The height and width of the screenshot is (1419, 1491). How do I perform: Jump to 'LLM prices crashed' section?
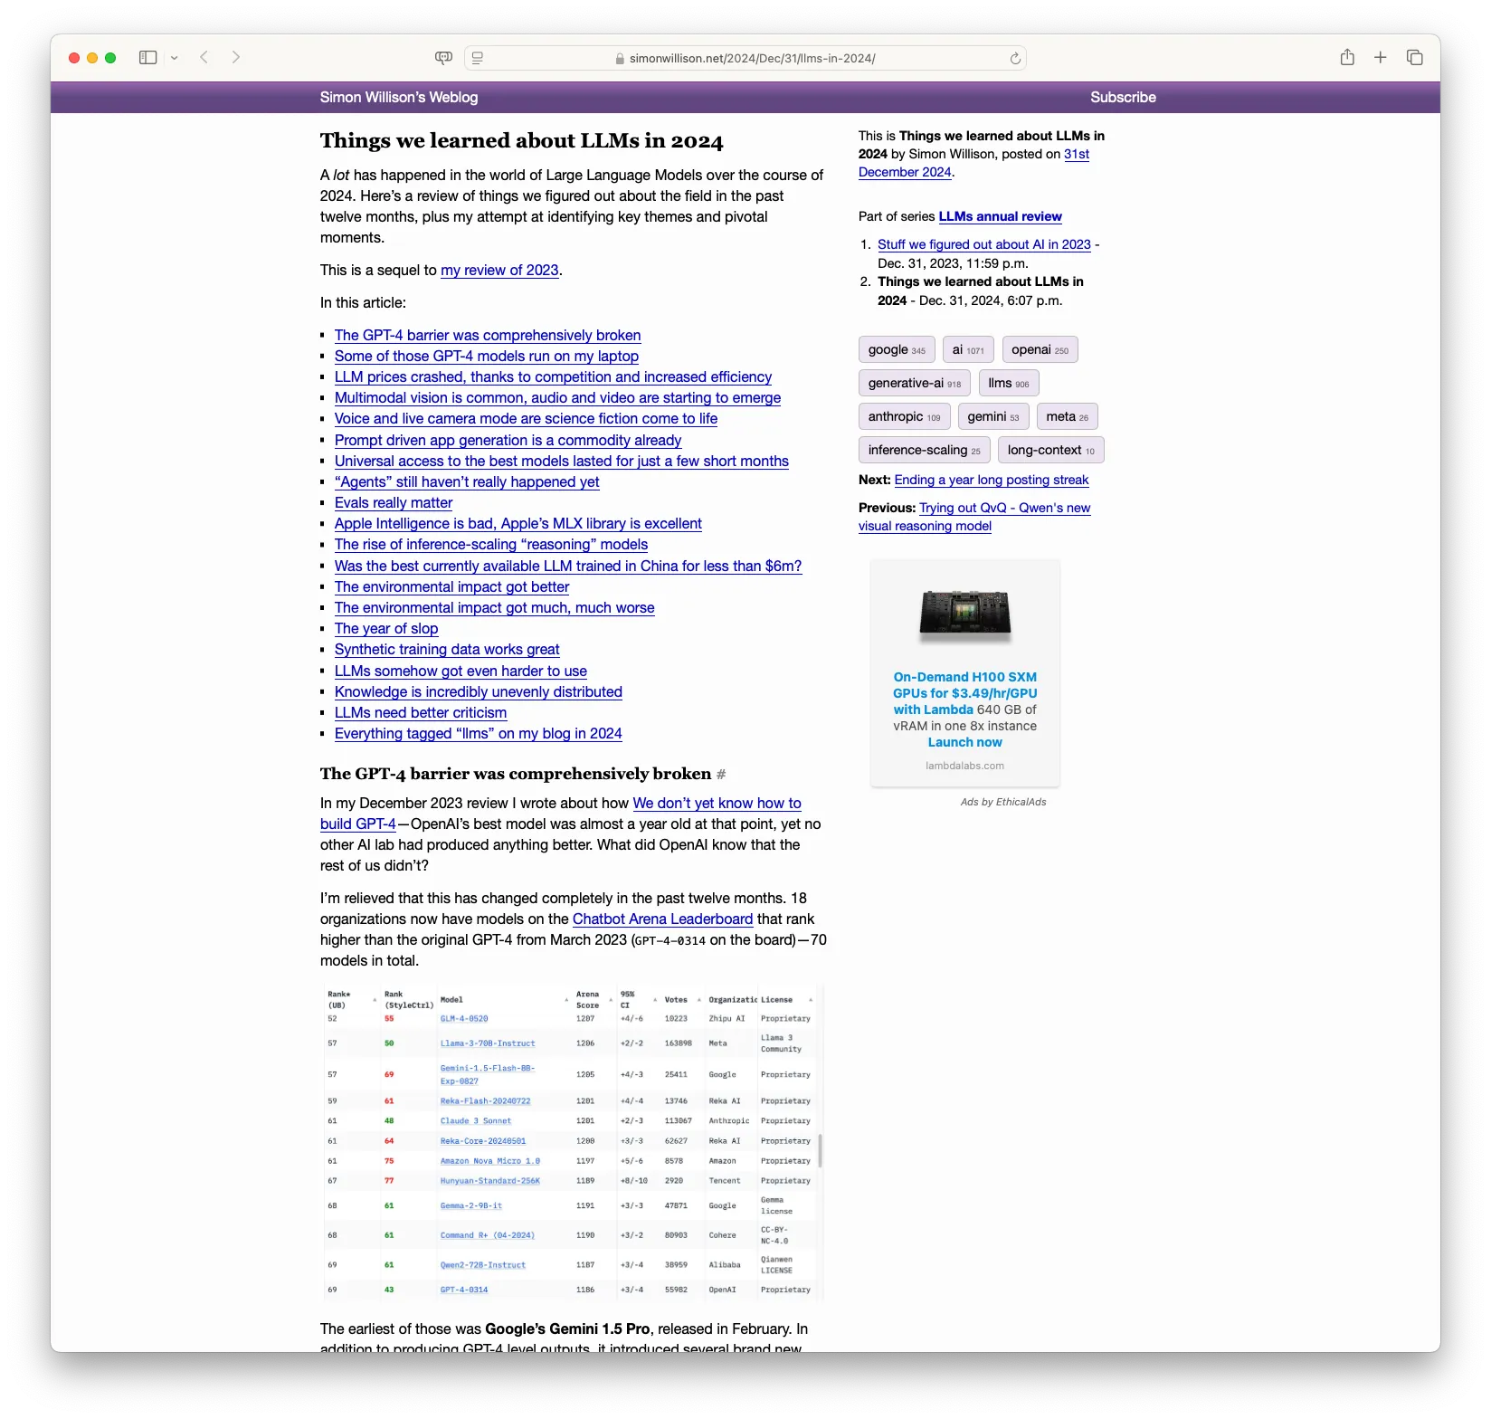[x=554, y=376]
